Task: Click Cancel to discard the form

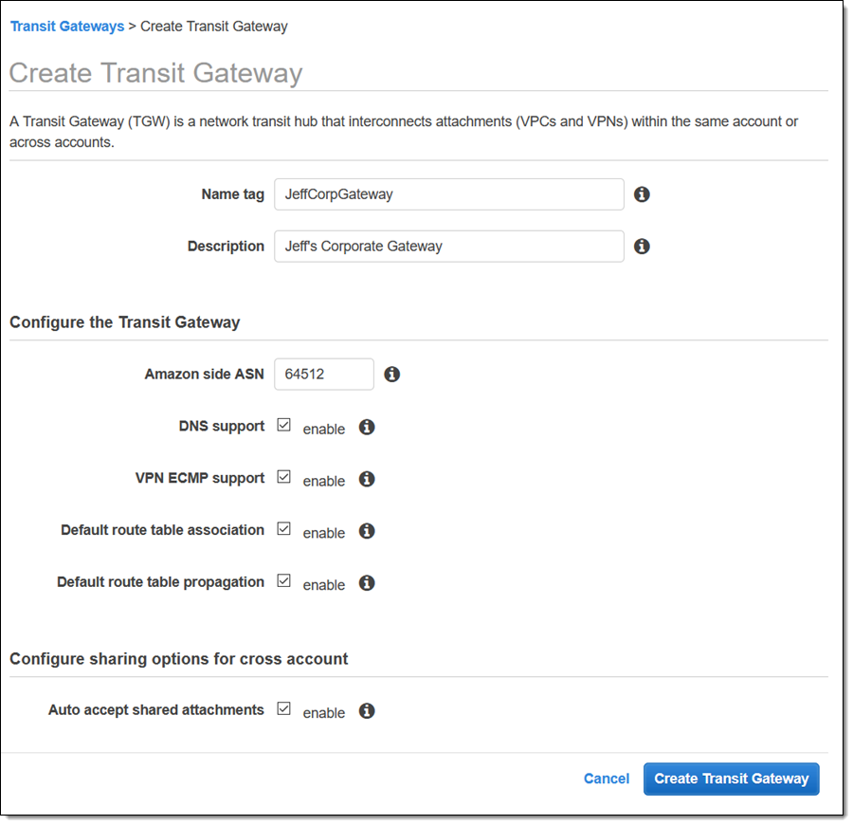Action: click(x=607, y=779)
